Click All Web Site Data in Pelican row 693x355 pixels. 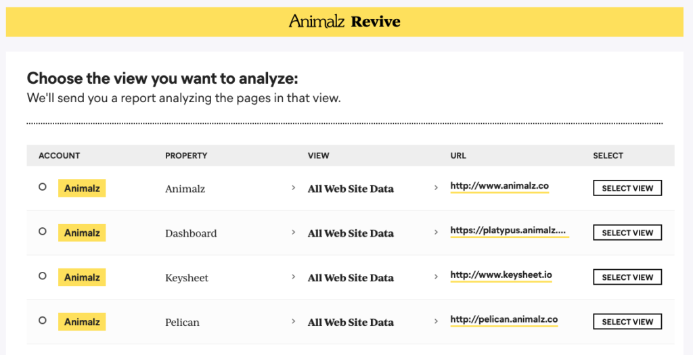coord(351,323)
